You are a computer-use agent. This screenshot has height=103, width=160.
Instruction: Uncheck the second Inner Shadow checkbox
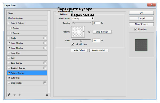point(9,48)
